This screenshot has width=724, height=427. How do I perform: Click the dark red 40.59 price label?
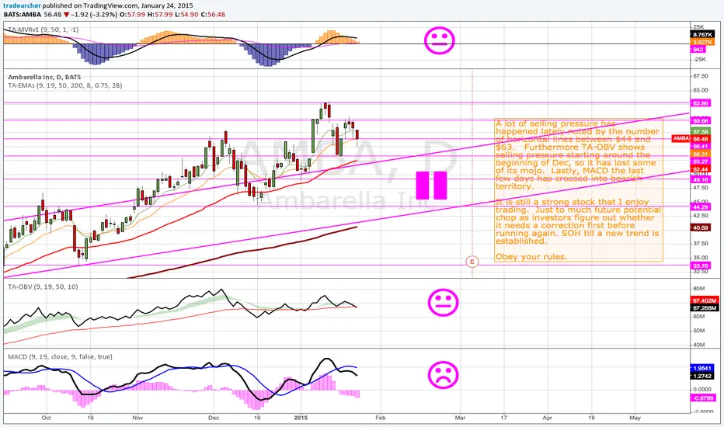(x=701, y=227)
